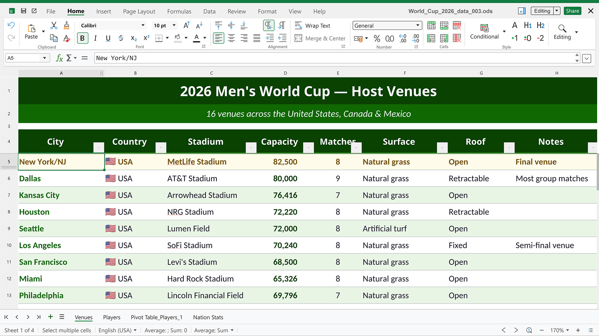Apply the background fill color swatch
Image resolution: width=599 pixels, height=336 pixels.
pyautogui.click(x=178, y=38)
